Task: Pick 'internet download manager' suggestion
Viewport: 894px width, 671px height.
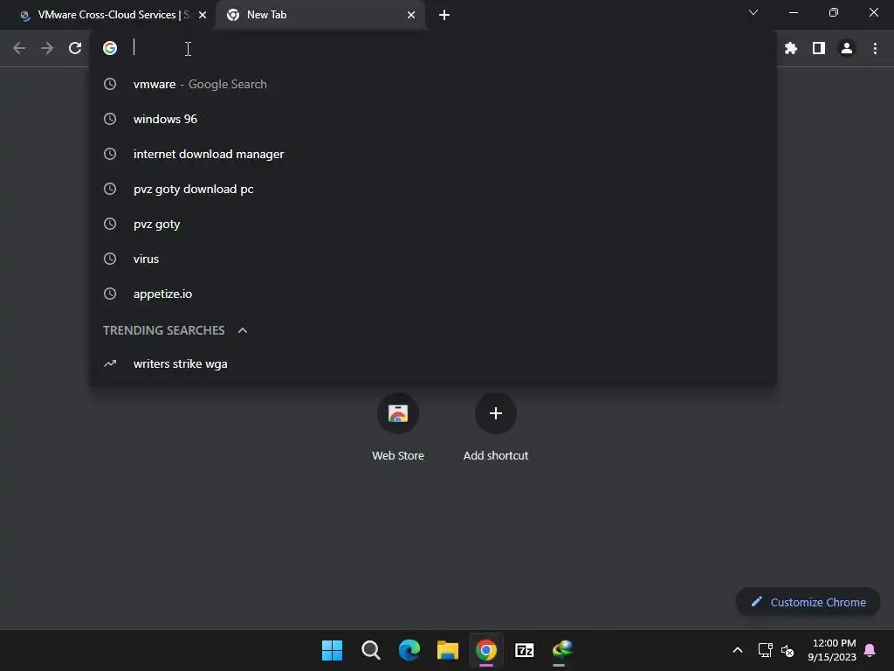Action: click(433, 154)
